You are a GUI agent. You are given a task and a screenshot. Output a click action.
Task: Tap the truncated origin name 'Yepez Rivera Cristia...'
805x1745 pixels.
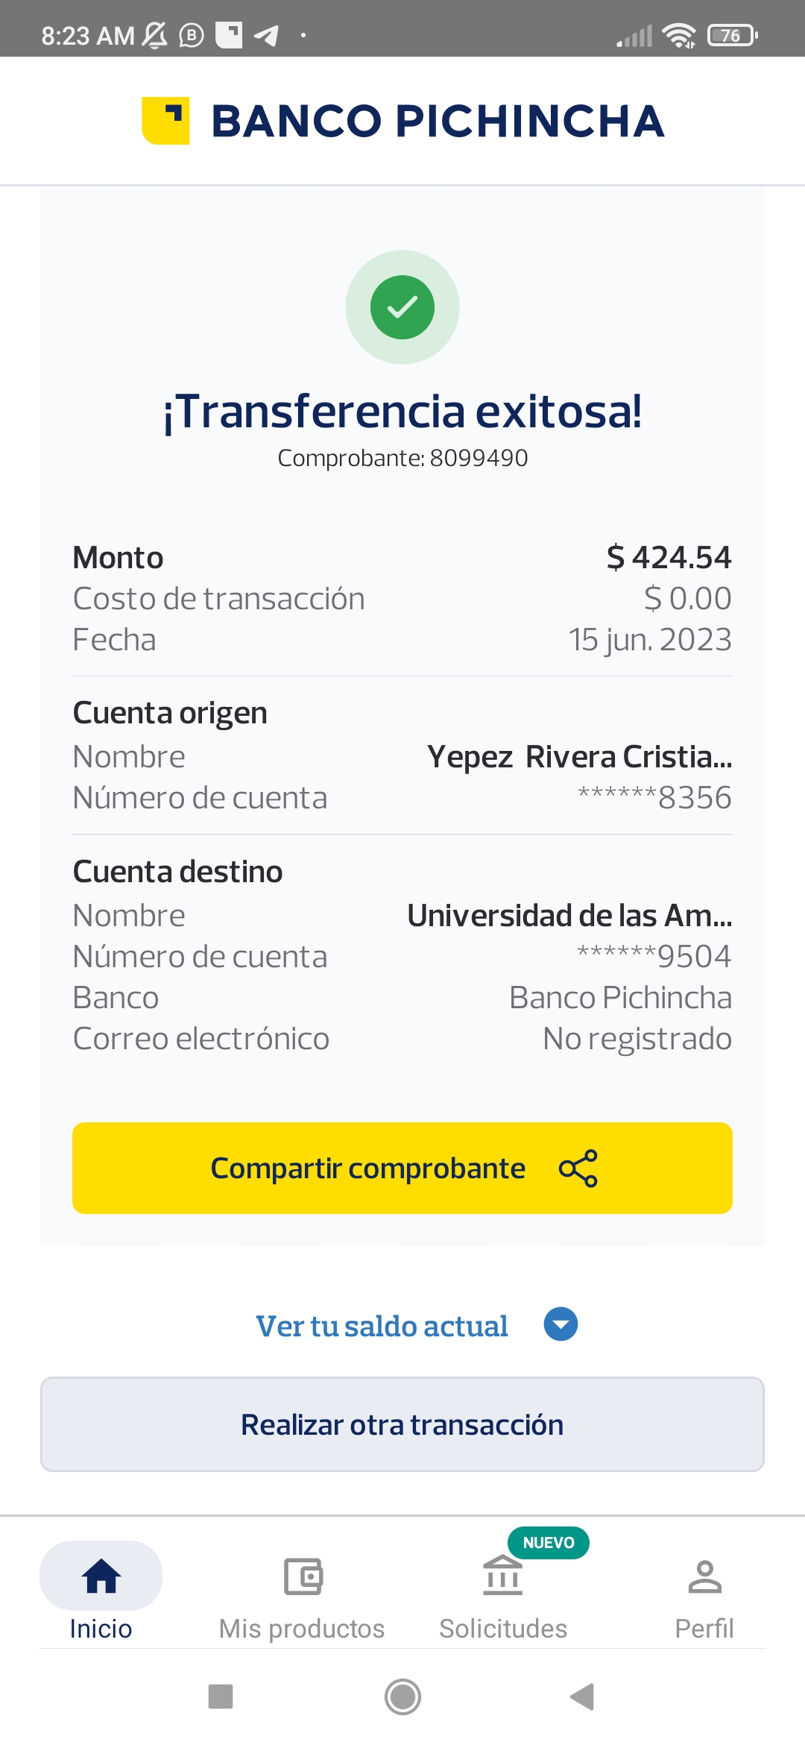tap(579, 757)
